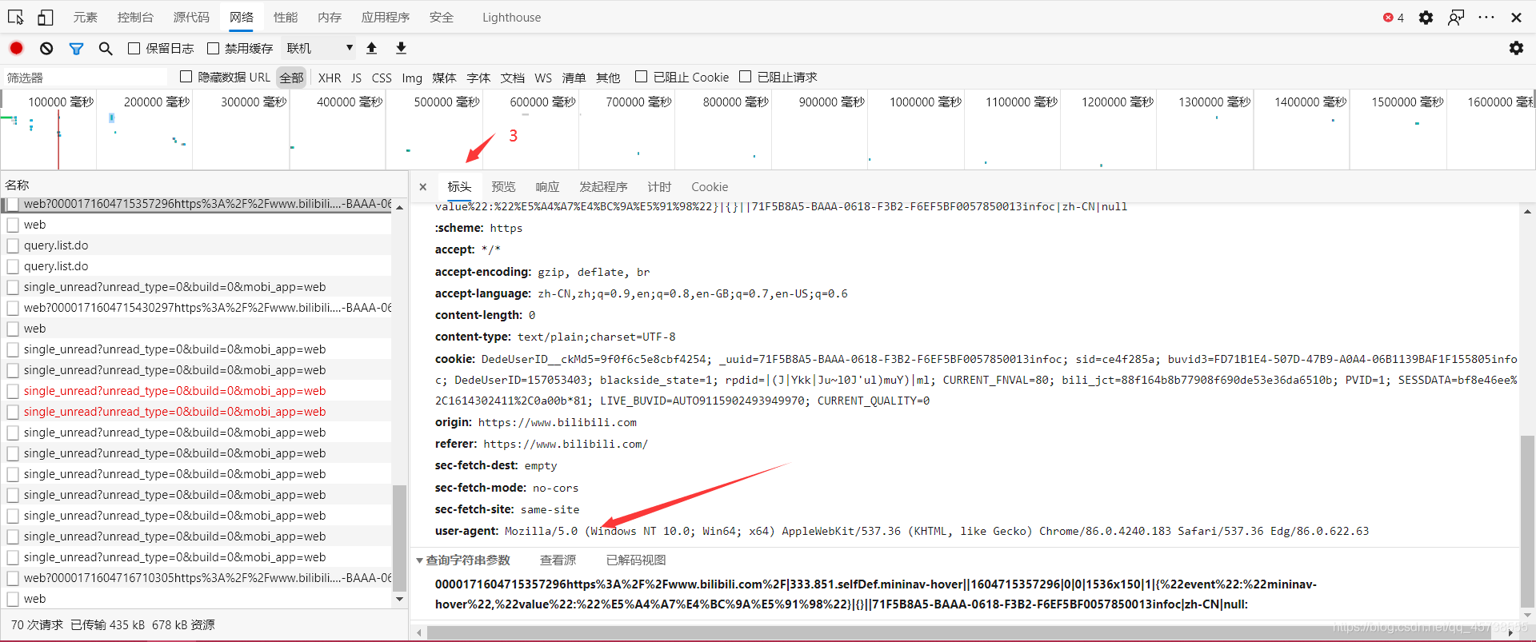This screenshot has height=642, width=1536.
Task: Enable the 禁用缓存 checkbox
Action: [213, 48]
